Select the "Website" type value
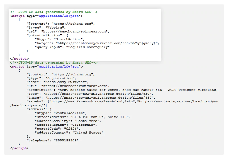 [x=56, y=28]
